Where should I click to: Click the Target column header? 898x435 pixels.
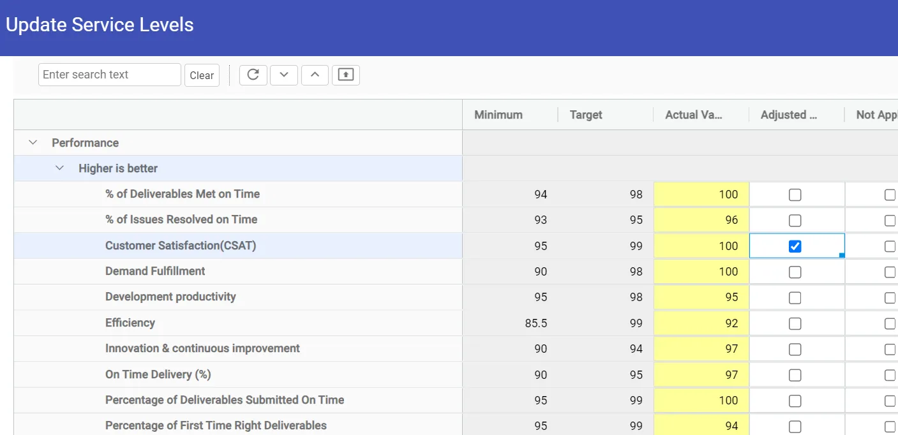[586, 115]
